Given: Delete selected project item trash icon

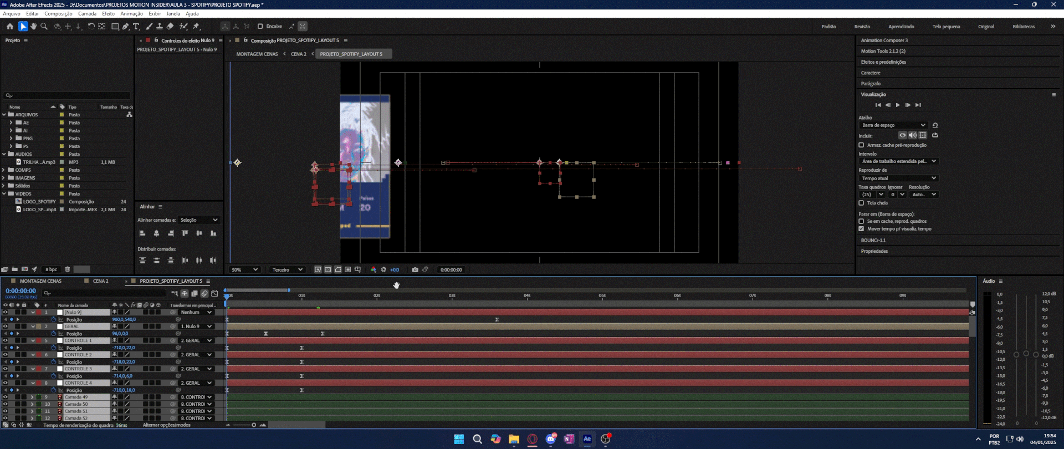Looking at the screenshot, I should 68,269.
